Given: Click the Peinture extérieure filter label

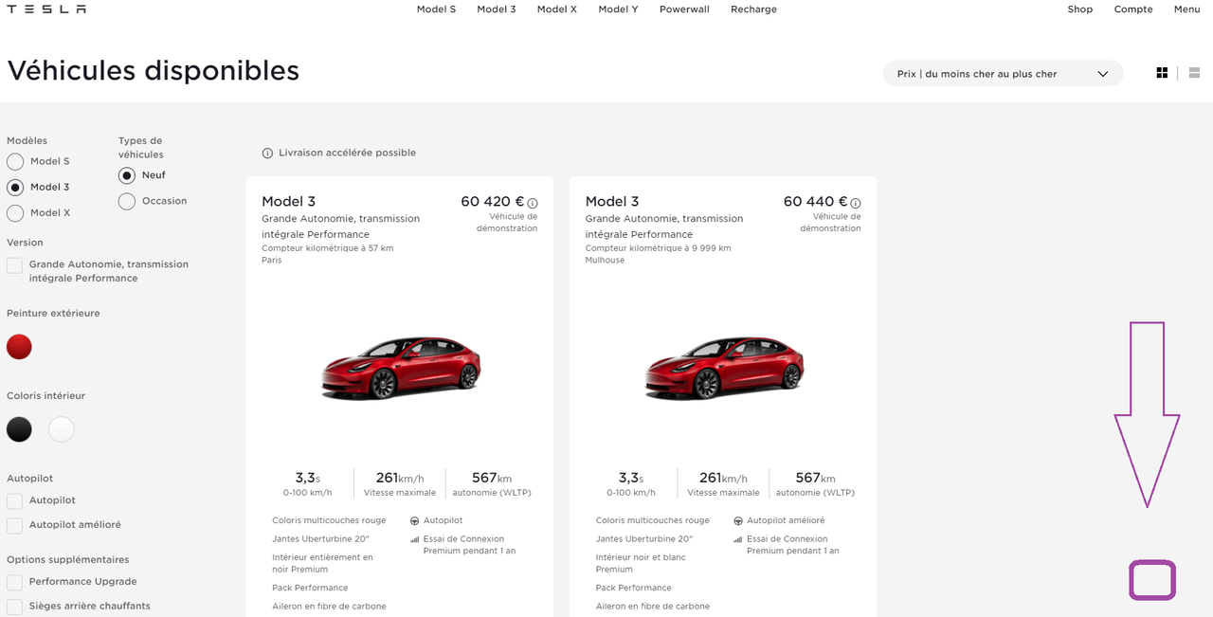Looking at the screenshot, I should [53, 314].
